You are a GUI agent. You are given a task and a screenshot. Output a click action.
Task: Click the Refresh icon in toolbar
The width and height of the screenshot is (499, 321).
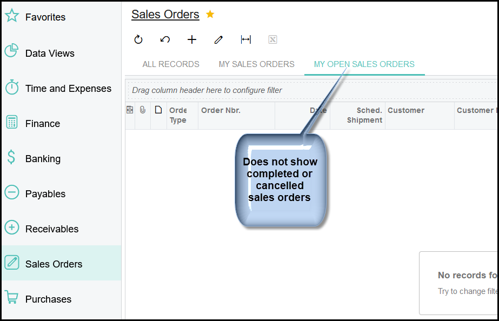tap(138, 39)
